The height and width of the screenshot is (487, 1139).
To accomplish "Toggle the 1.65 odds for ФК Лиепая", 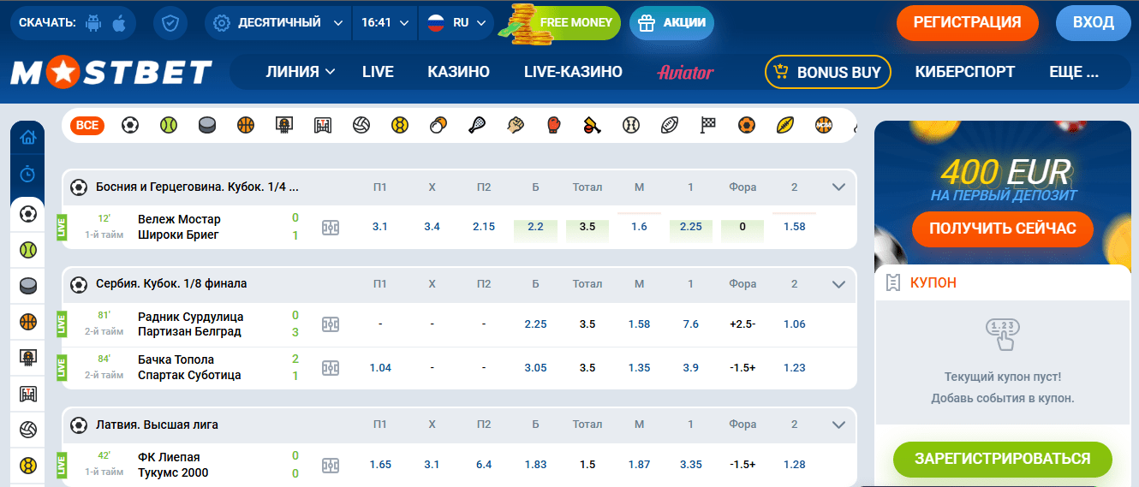I will [380, 465].
